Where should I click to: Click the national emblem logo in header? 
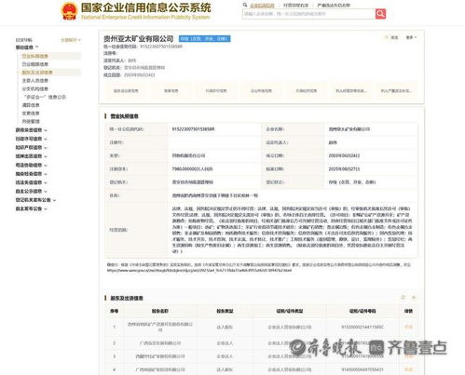[69, 11]
